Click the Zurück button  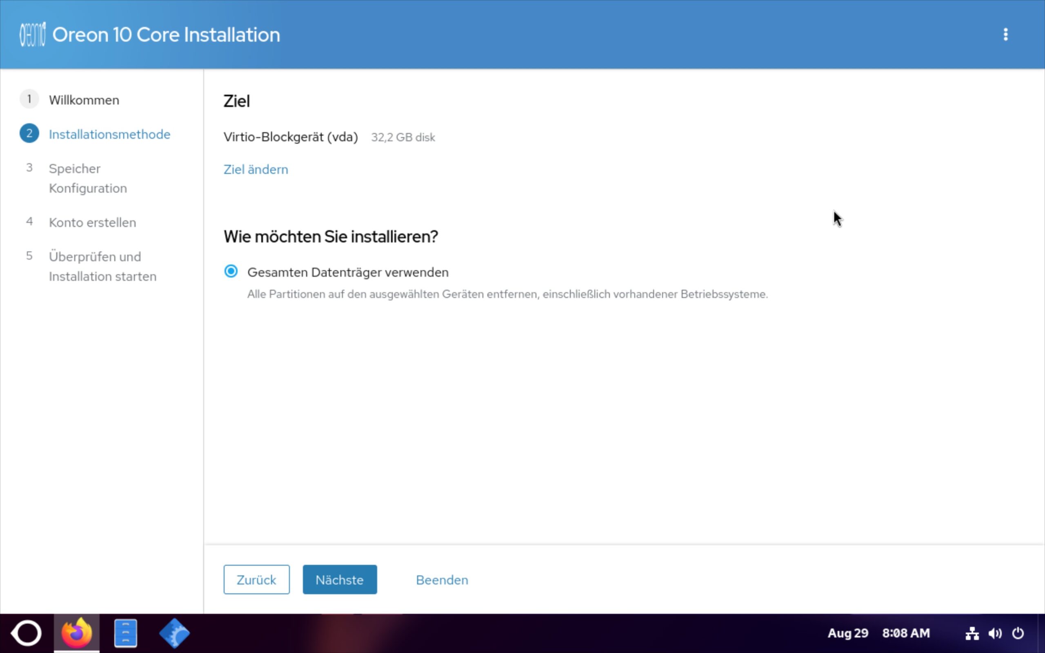256,580
